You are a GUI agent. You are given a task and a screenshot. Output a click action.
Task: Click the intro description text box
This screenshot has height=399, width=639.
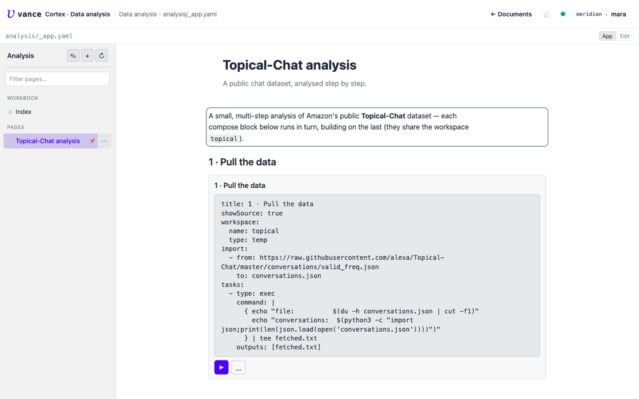(x=377, y=127)
